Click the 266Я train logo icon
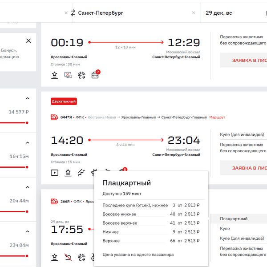This screenshot has height=267, width=267. (x=54, y=201)
